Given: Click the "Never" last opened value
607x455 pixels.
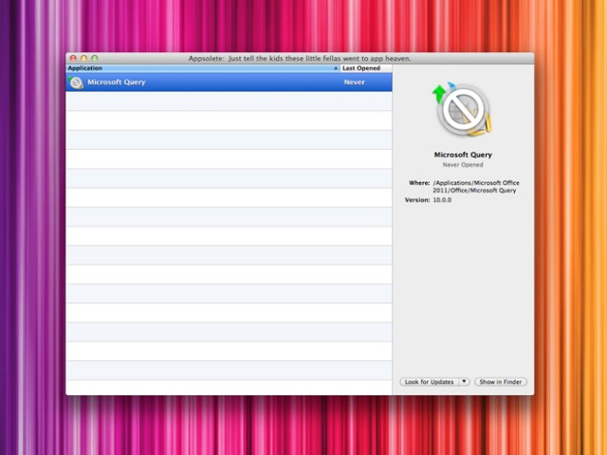Looking at the screenshot, I should (x=354, y=82).
